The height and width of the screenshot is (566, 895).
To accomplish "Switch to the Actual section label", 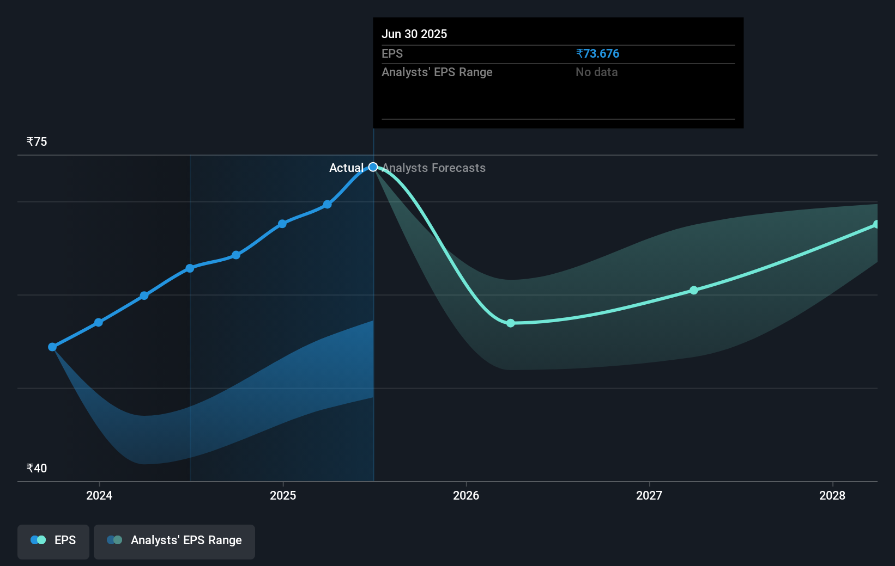I will [347, 168].
